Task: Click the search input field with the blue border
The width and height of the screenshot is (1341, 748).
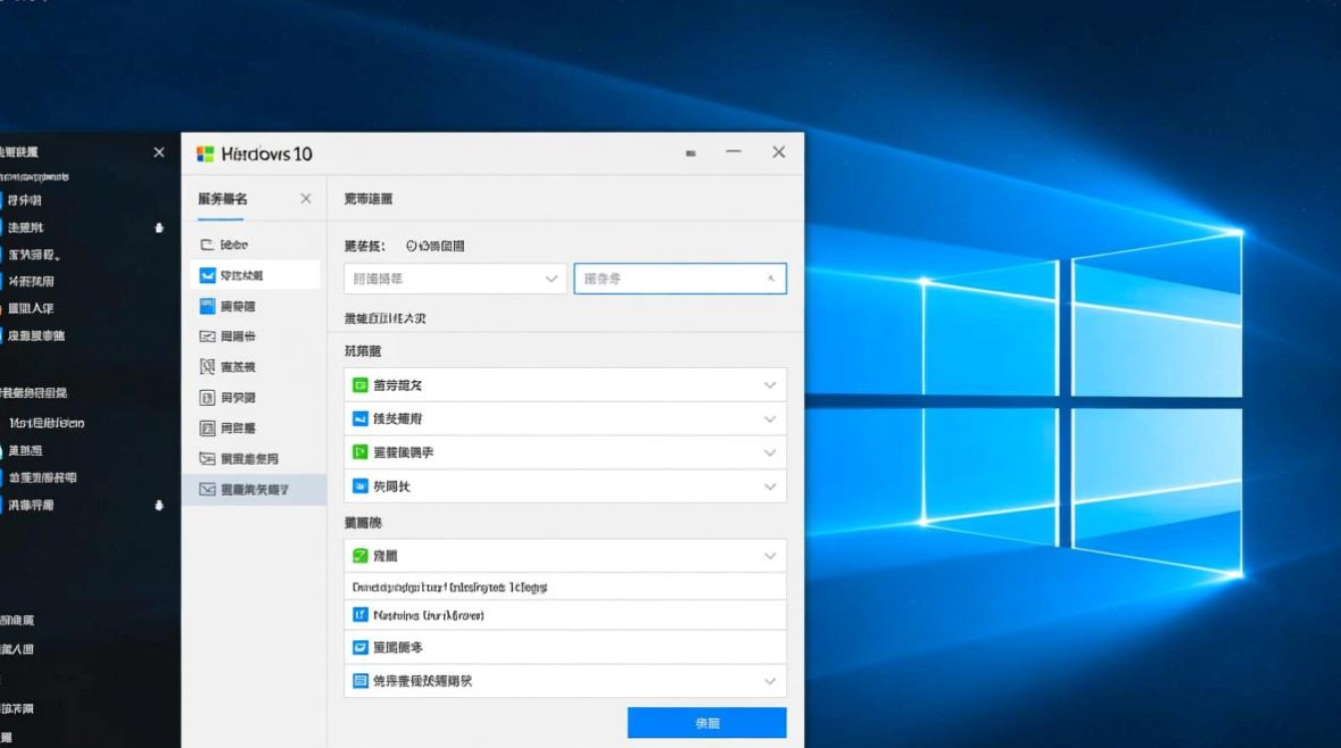Action: [x=679, y=278]
